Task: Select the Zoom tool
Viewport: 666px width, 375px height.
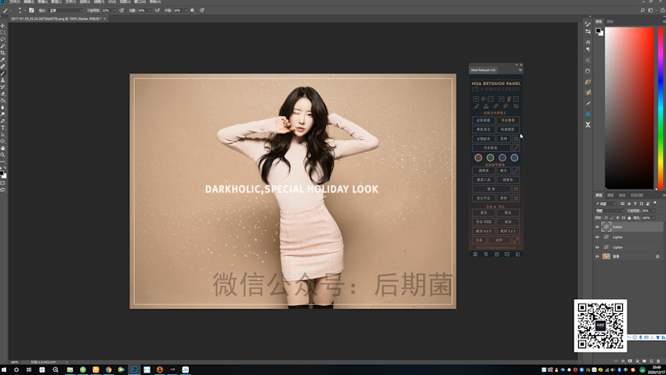Action: (x=3, y=155)
